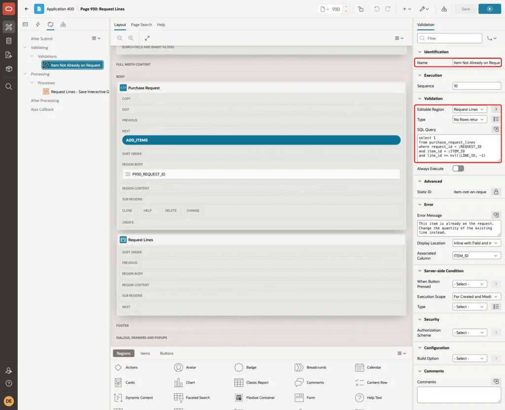The image size is (505, 410).
Task: Open the validation Type dropdown
Action: click(x=469, y=119)
